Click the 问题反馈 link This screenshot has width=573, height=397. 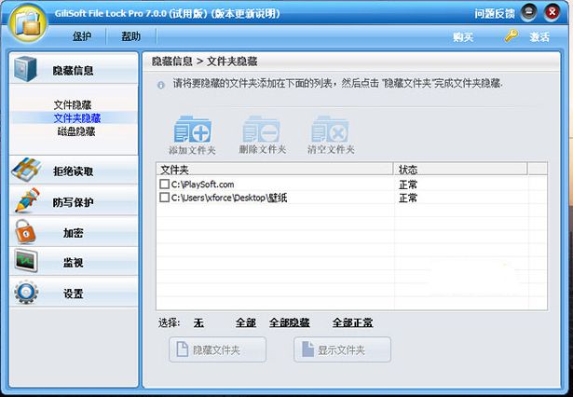pos(495,14)
